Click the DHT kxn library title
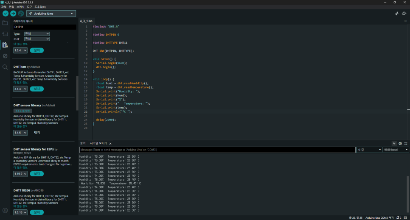The image size is (410, 220). tap(20, 67)
